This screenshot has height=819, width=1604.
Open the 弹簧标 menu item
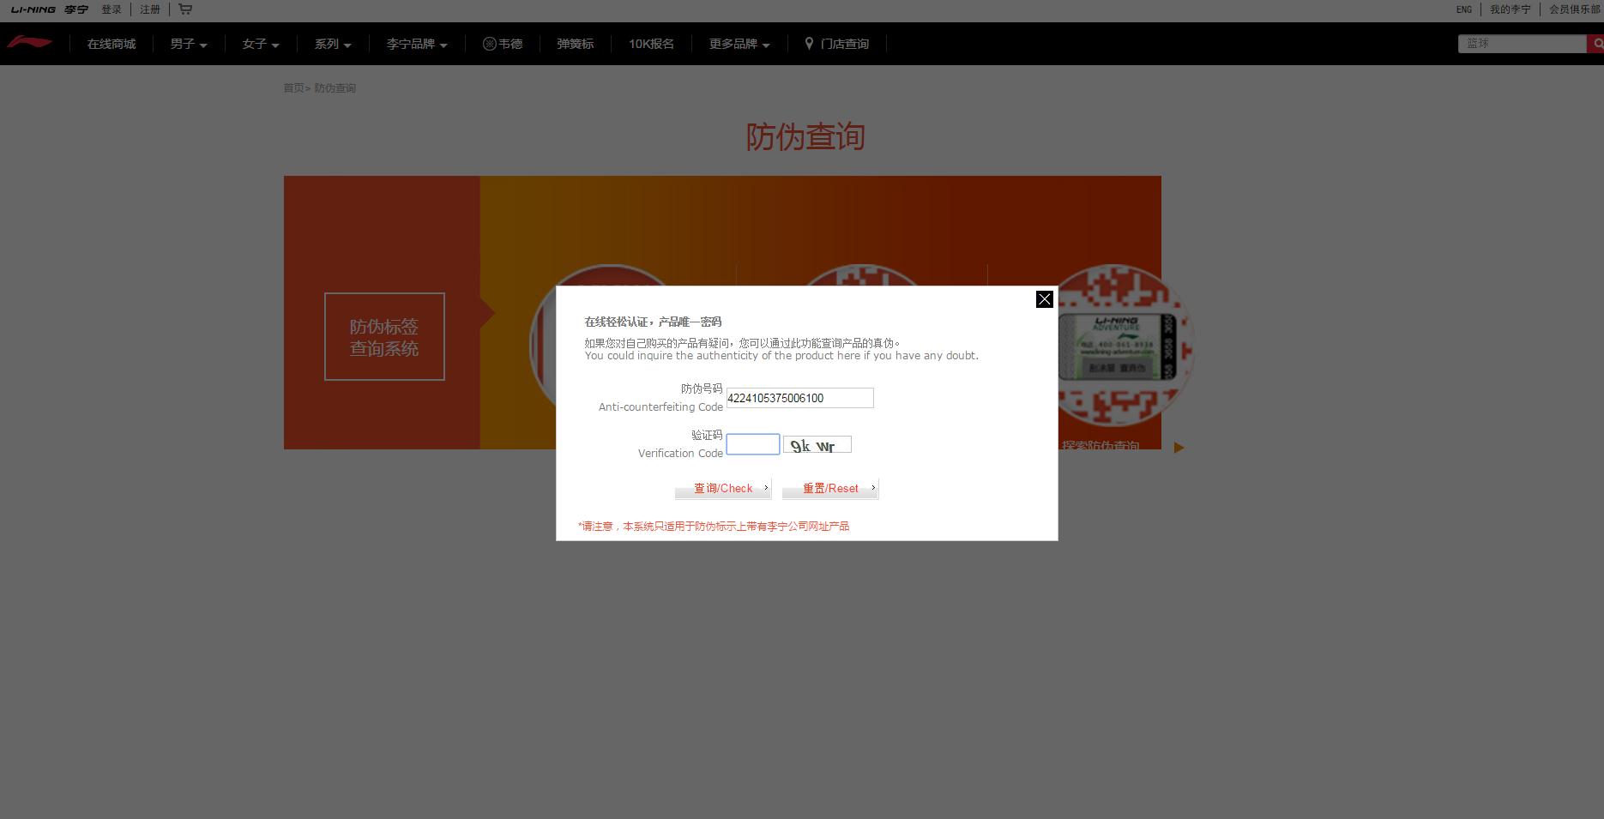(x=576, y=44)
